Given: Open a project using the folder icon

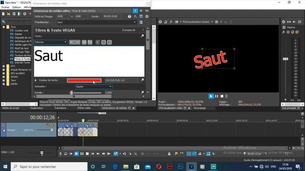Looking at the screenshot, I should coord(9,14).
